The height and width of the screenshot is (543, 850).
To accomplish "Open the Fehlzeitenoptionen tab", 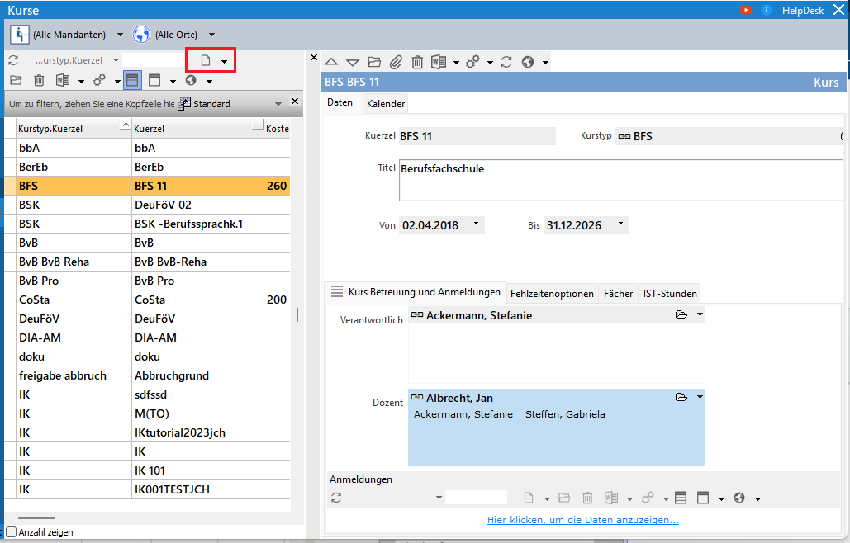I will (x=552, y=293).
